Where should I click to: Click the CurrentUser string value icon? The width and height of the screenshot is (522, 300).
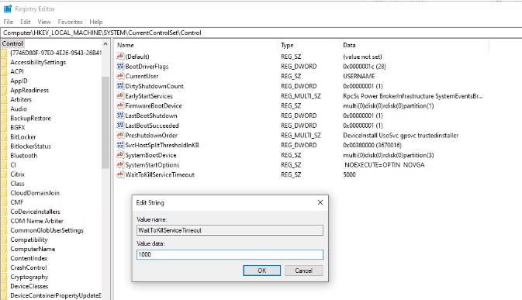click(x=120, y=76)
